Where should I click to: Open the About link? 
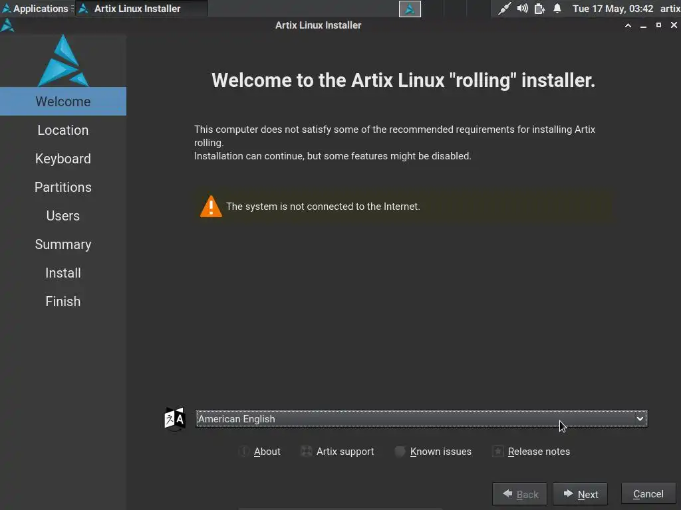[267, 452]
